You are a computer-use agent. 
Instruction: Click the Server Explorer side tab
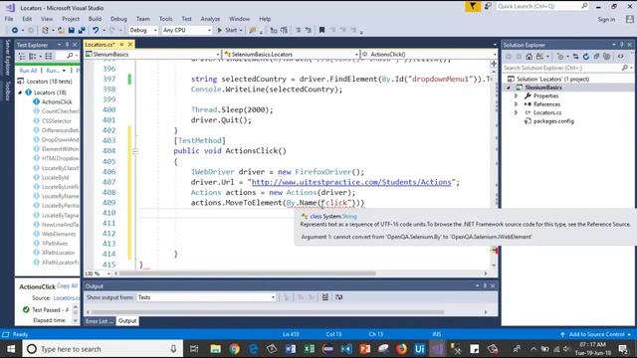7,58
